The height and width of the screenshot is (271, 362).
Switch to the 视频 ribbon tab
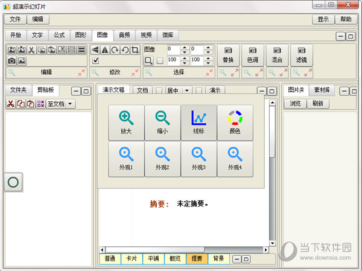point(146,35)
